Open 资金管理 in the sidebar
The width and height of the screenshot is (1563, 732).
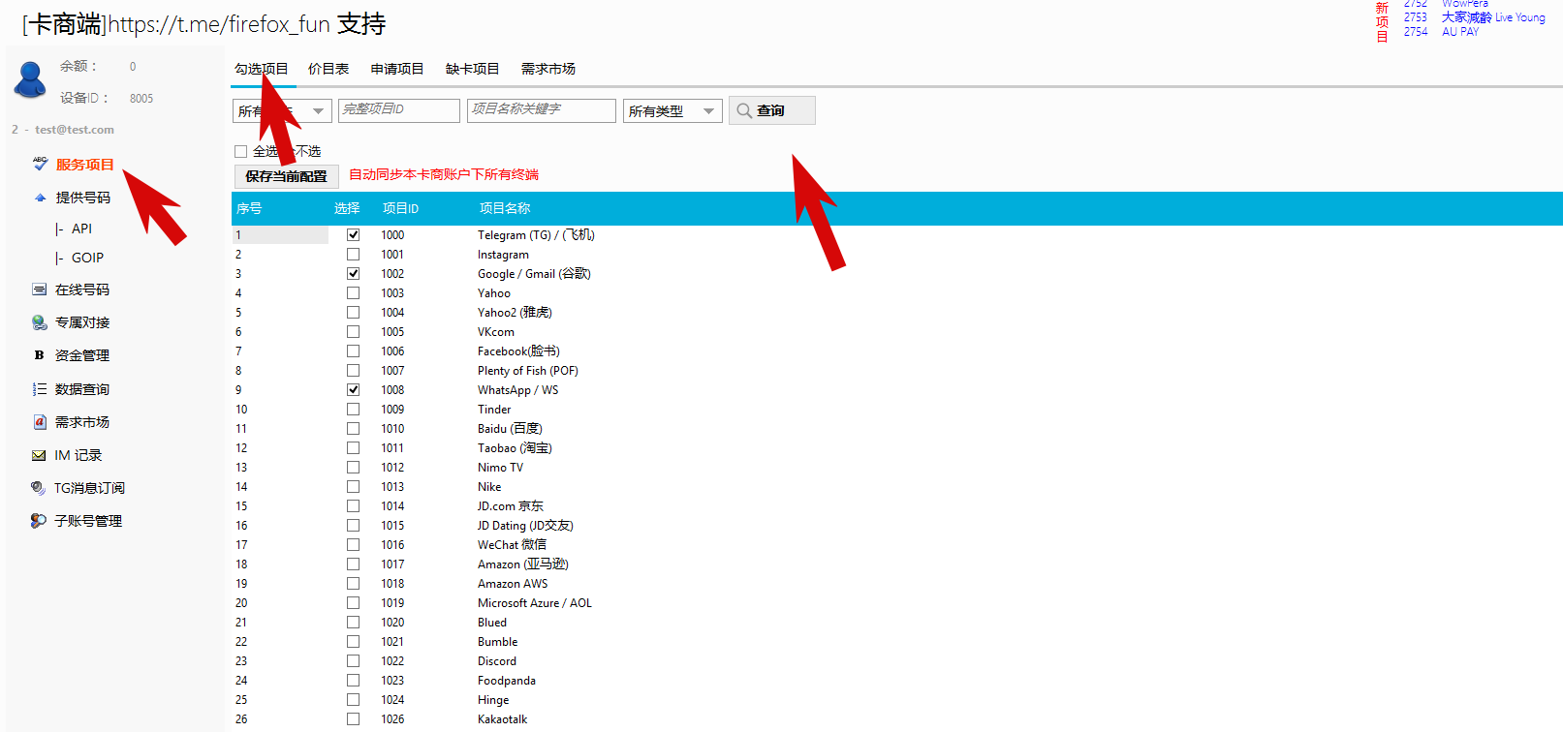(82, 355)
